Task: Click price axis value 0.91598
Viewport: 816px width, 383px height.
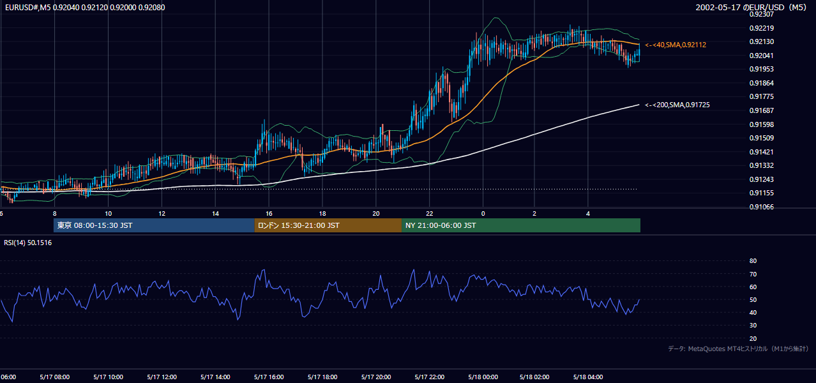Action: (762, 124)
